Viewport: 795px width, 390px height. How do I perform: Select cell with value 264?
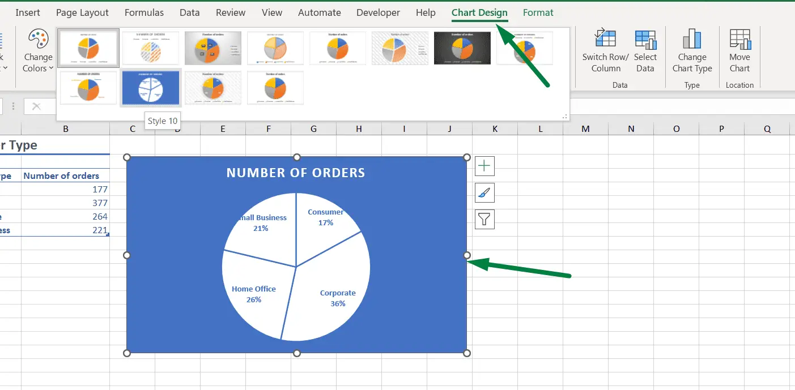point(66,216)
